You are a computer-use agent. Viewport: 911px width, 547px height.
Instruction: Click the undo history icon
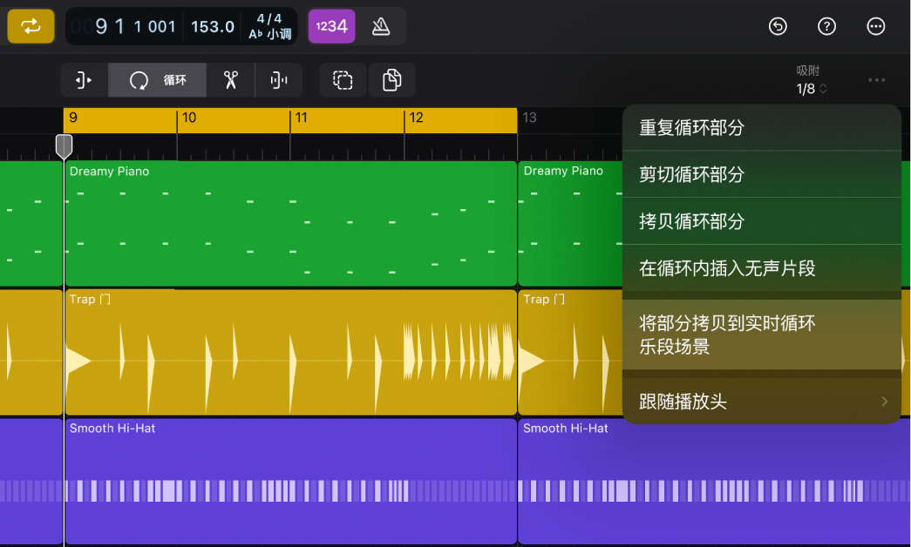tap(778, 26)
